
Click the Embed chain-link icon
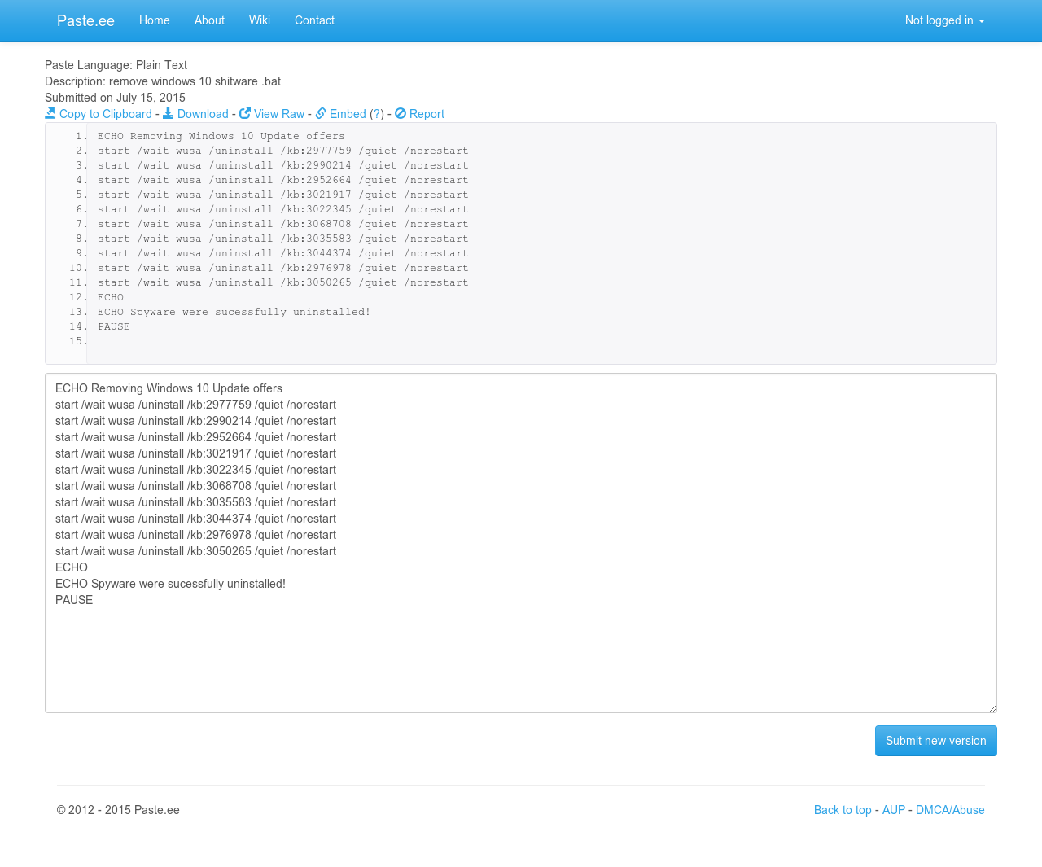pyautogui.click(x=321, y=113)
